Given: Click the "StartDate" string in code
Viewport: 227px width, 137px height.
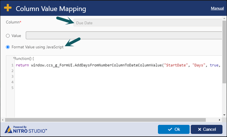Looking at the screenshot, I should [176, 65].
